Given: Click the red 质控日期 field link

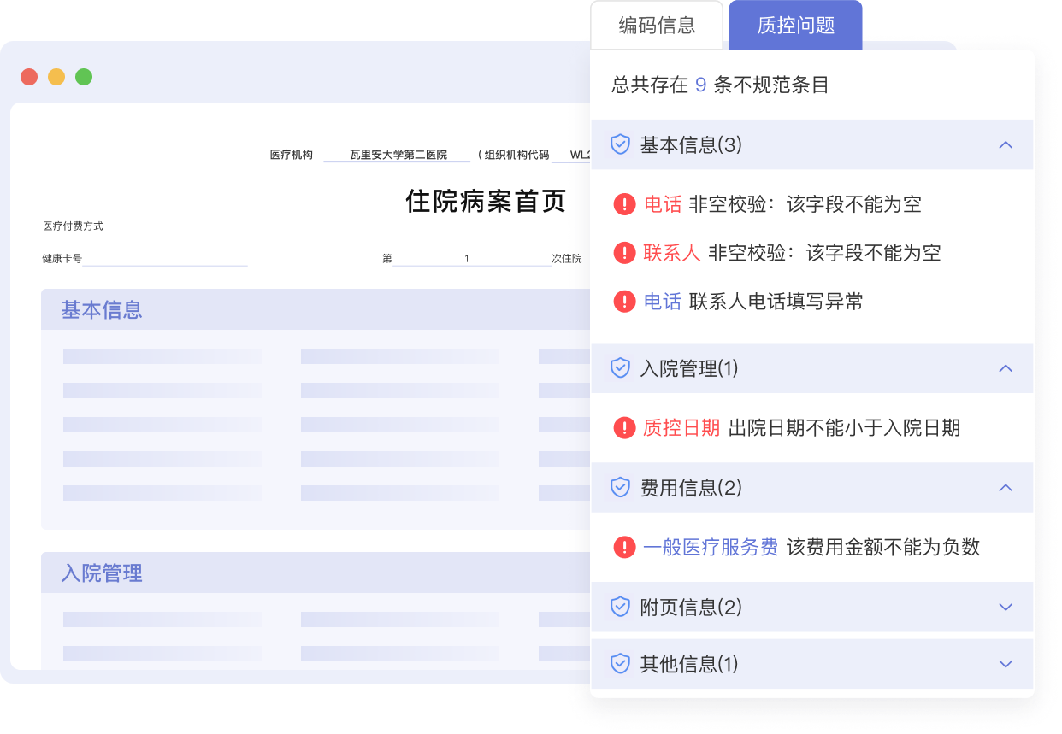Looking at the screenshot, I should click(x=681, y=427).
